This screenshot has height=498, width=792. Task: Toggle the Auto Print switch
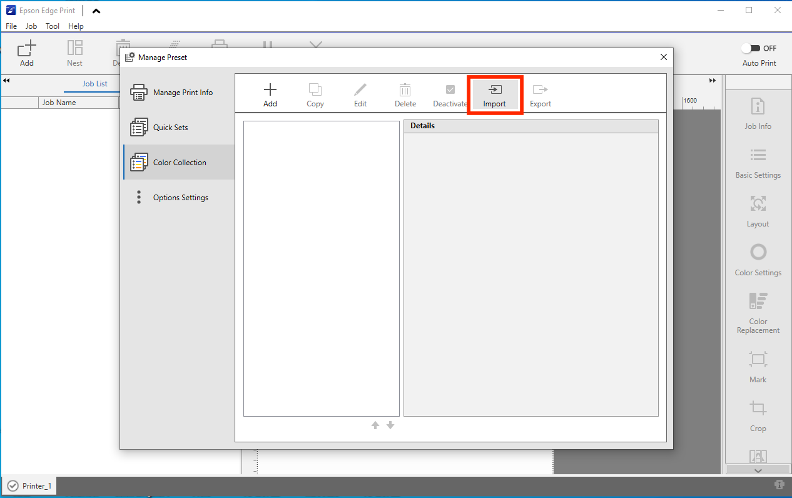pyautogui.click(x=750, y=48)
